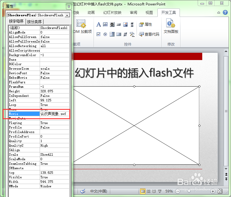Open the ShockwaveFlash object dropdown
The width and height of the screenshot is (231, 197).
(x=67, y=15)
